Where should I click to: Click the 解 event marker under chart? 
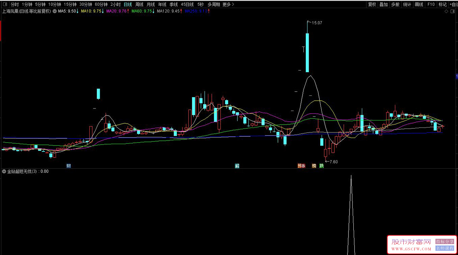(237, 166)
